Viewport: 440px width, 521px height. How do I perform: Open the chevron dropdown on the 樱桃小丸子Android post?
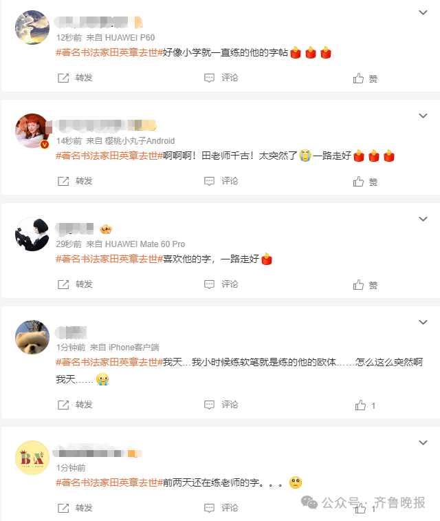pyautogui.click(x=423, y=116)
